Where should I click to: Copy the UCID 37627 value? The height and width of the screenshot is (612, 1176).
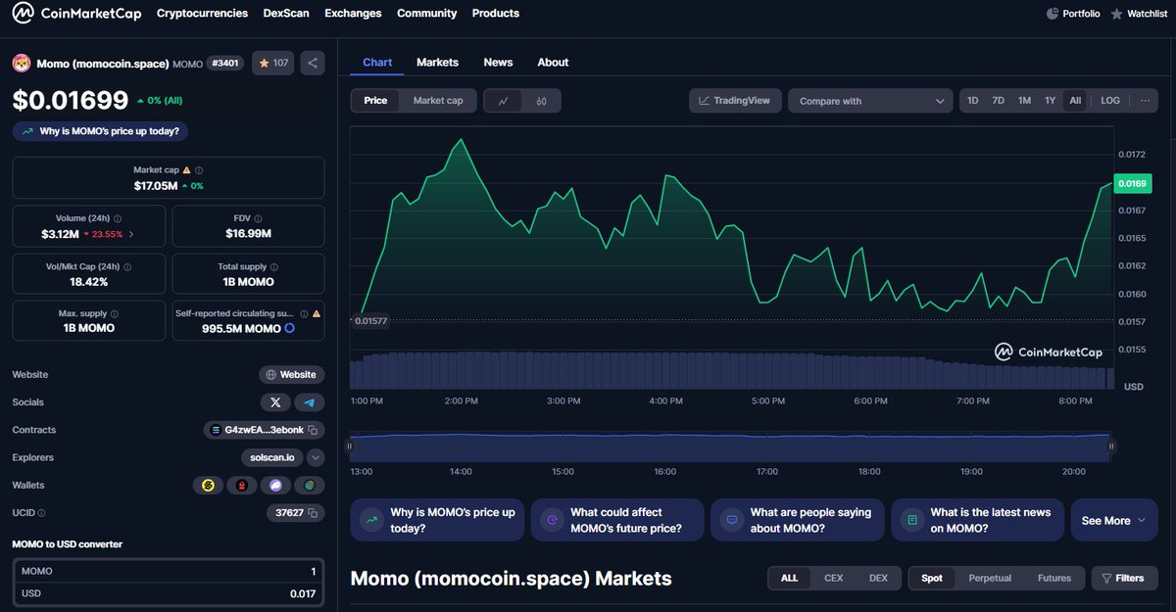pyautogui.click(x=311, y=512)
